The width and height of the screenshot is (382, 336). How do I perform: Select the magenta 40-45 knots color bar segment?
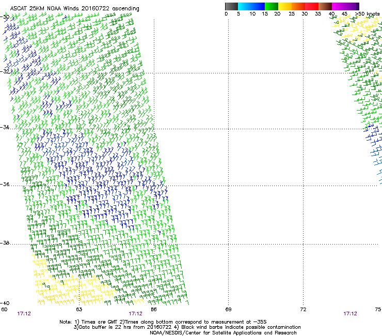(339, 6)
